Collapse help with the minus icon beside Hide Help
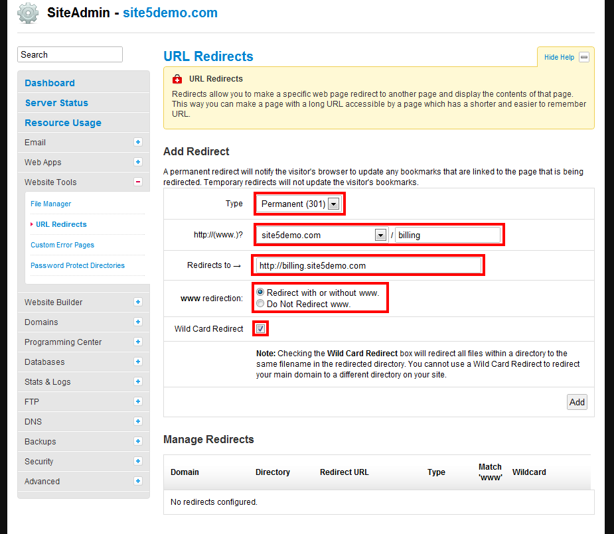This screenshot has width=614, height=534. [x=584, y=57]
